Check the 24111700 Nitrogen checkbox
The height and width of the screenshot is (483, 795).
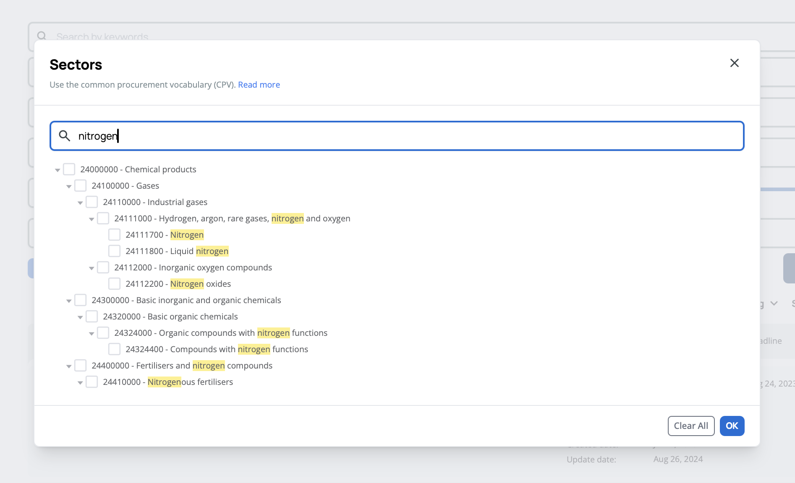(114, 235)
